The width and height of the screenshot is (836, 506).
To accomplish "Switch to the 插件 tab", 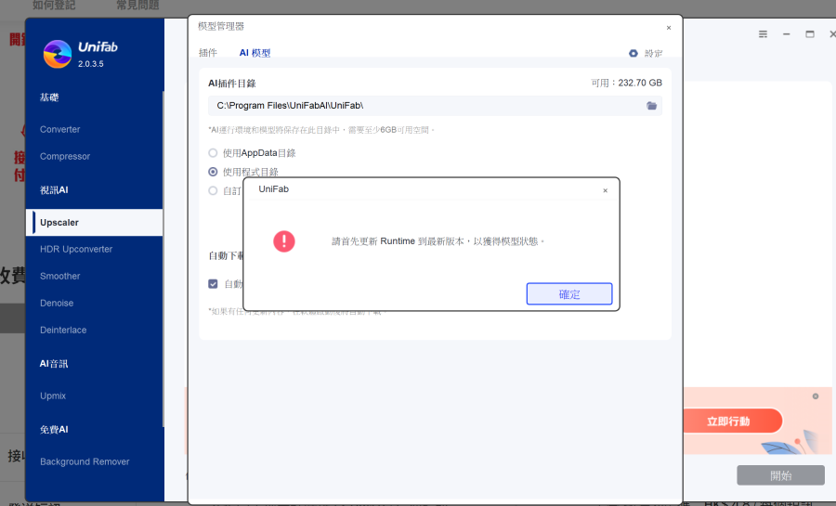I will point(208,53).
